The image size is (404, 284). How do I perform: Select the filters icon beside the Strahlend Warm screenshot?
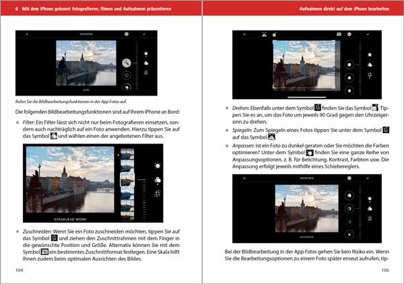[x=158, y=179]
